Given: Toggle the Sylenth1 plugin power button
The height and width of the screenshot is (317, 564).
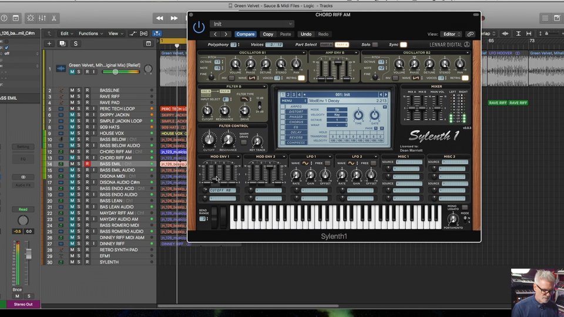Looking at the screenshot, I should click(x=199, y=28).
